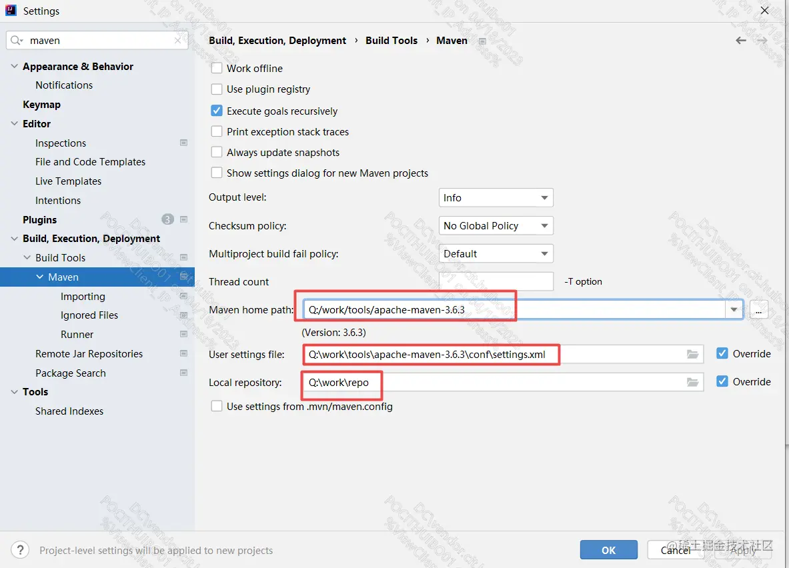The height and width of the screenshot is (568, 789).
Task: Browse for Local repository folder
Action: pos(692,383)
